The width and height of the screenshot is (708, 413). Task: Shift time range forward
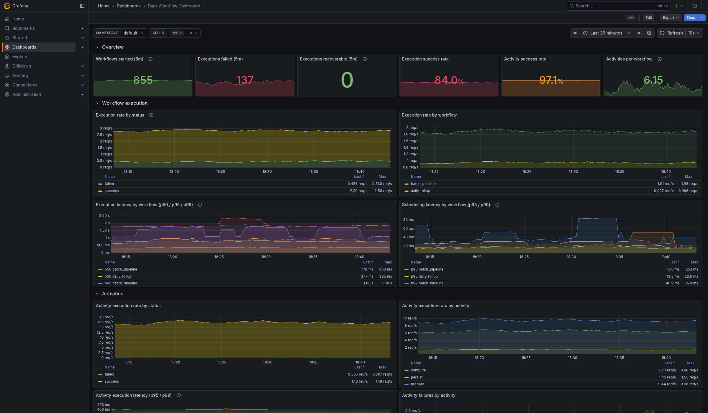click(x=639, y=33)
